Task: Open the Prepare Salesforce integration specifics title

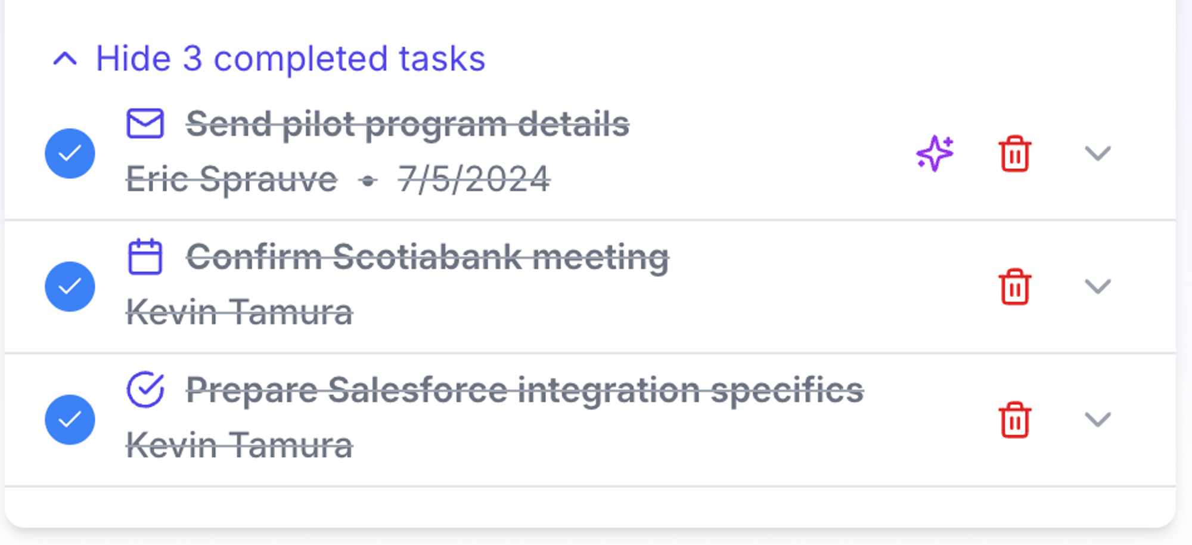Action: [524, 390]
